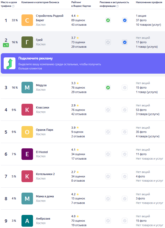
Task: Open company Стройотель Родной Берег
Action: [49, 18]
